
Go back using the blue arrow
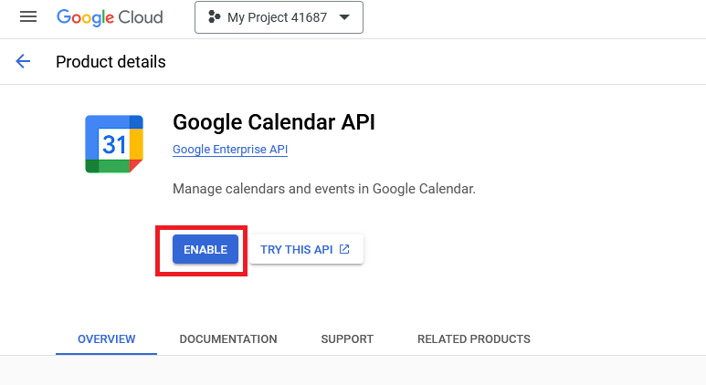pyautogui.click(x=23, y=61)
